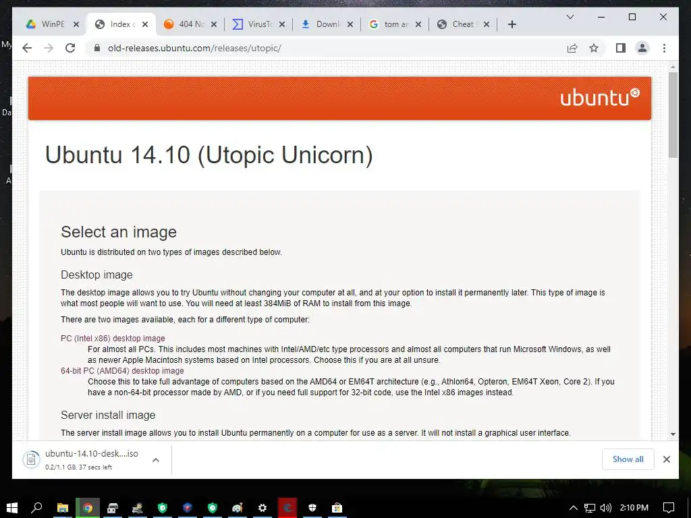
Task: Click the Ubuntu logo in the banner
Action: pos(600,97)
